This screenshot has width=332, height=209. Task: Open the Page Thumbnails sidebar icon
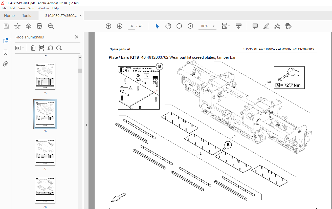coord(6,40)
